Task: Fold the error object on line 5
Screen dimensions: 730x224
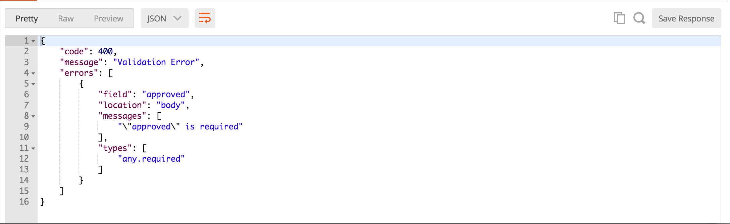Action: point(33,84)
